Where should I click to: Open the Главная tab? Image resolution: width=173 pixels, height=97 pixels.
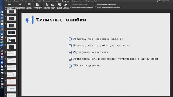9,1
